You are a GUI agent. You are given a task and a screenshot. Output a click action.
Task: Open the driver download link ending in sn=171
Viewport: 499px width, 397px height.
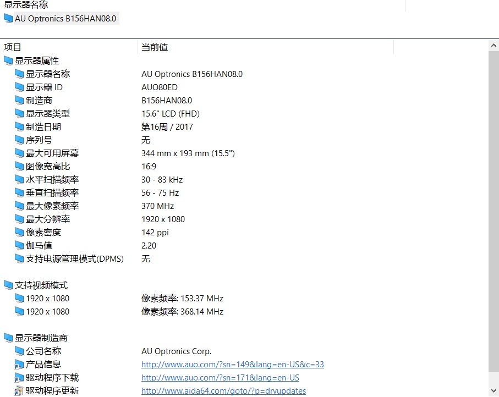(220, 377)
